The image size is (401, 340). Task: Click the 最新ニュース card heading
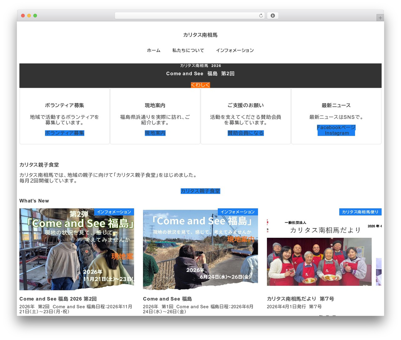point(336,105)
